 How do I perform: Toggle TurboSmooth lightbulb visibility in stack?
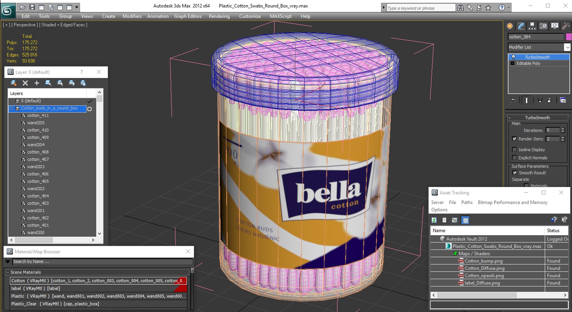(x=513, y=57)
